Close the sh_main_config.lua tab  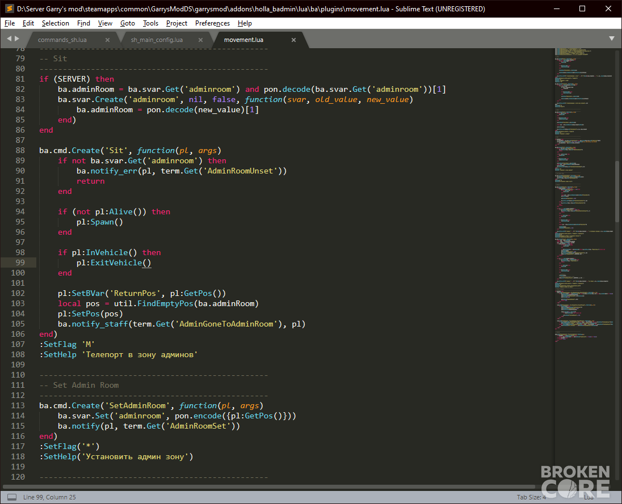coord(200,40)
